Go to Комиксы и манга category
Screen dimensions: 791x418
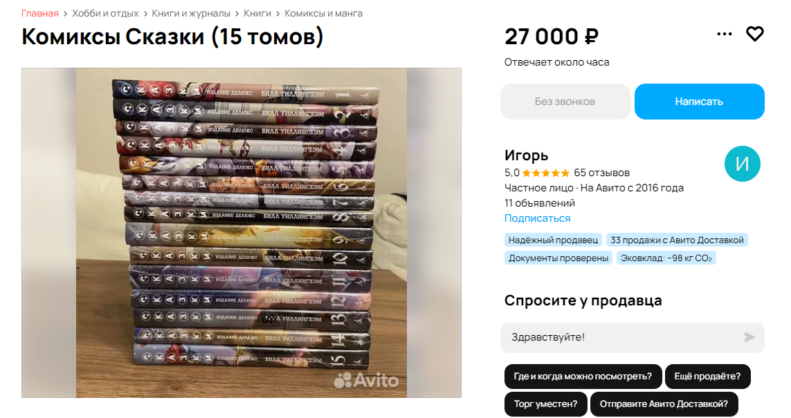pyautogui.click(x=323, y=13)
